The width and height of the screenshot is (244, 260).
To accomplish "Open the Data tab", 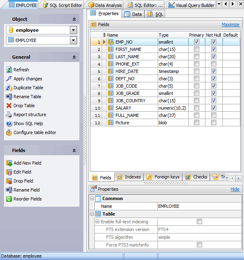I will coord(133,14).
